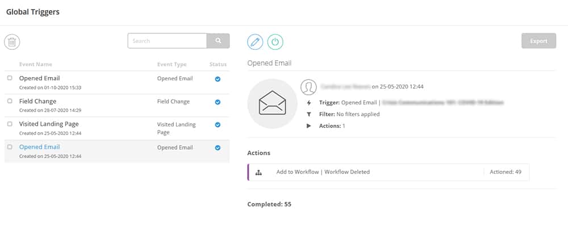Sort by Event Name column header
Image resolution: width=568 pixels, height=229 pixels.
pos(36,64)
